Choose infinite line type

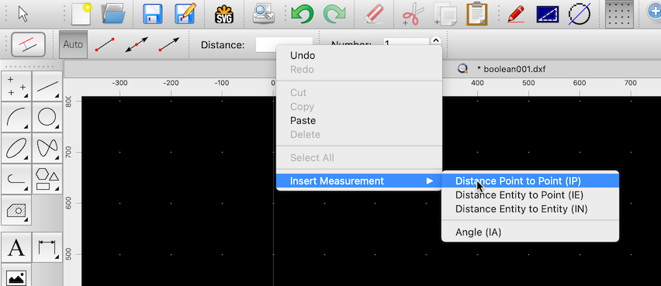click(x=137, y=44)
